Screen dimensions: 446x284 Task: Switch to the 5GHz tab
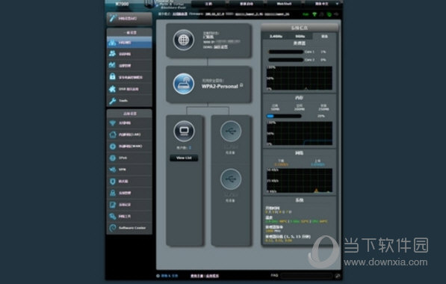(300, 37)
